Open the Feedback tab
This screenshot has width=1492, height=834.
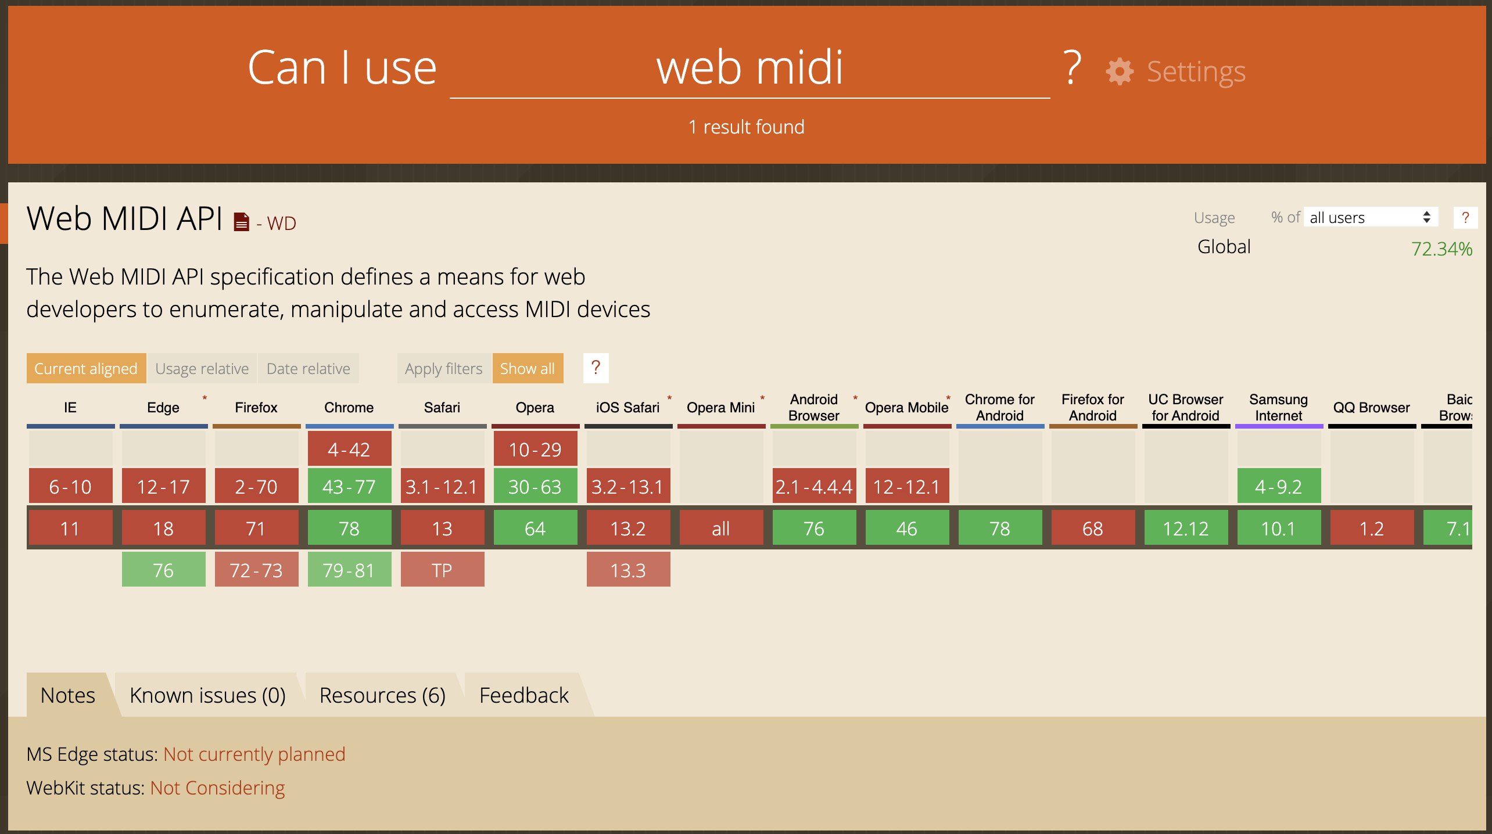524,695
